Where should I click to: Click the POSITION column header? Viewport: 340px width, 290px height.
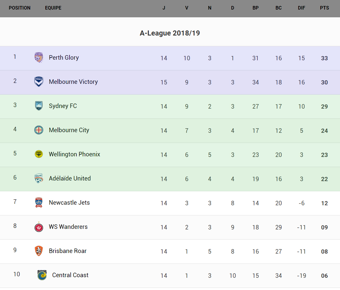[20, 8]
